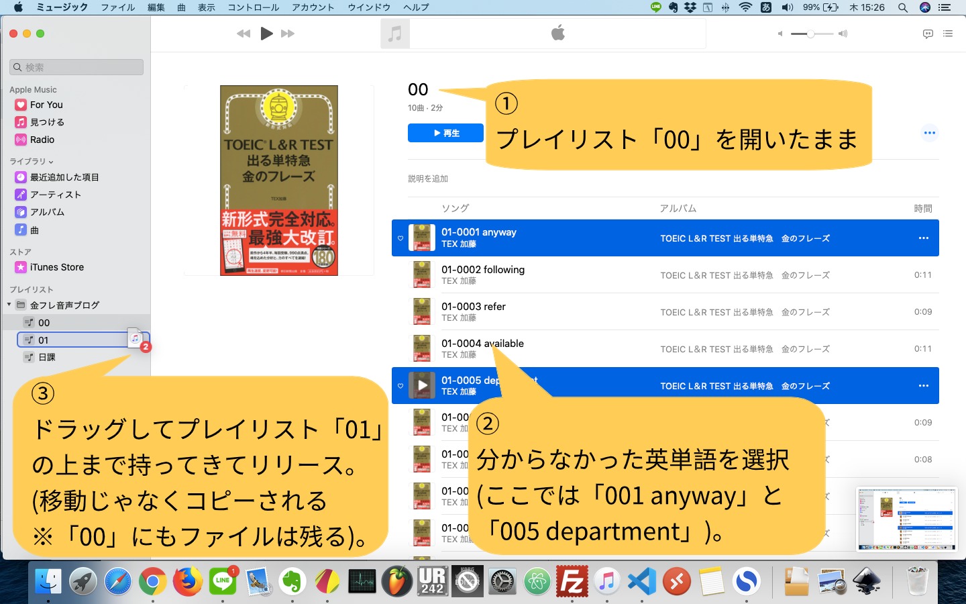Click 説明を追加 to add a description
The height and width of the screenshot is (604, 966).
coord(427,178)
